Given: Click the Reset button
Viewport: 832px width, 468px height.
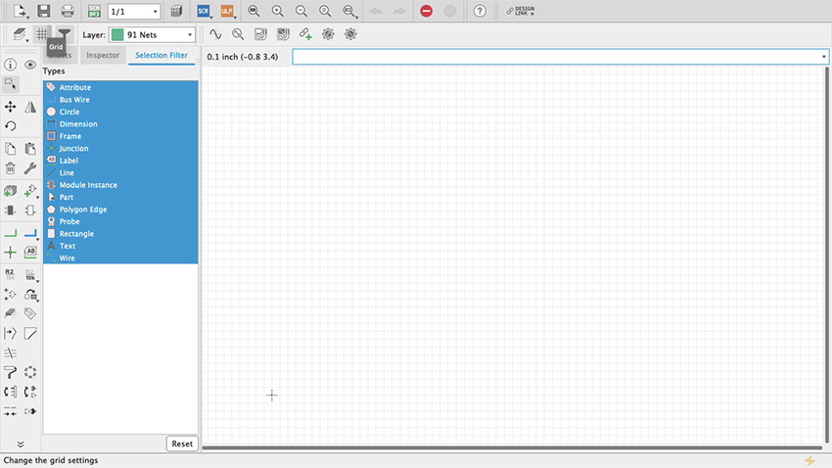Looking at the screenshot, I should point(182,444).
